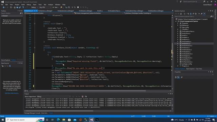Click the Search Solution Explorer field
Viewport: 217px width, 122px height.
tap(192, 17)
